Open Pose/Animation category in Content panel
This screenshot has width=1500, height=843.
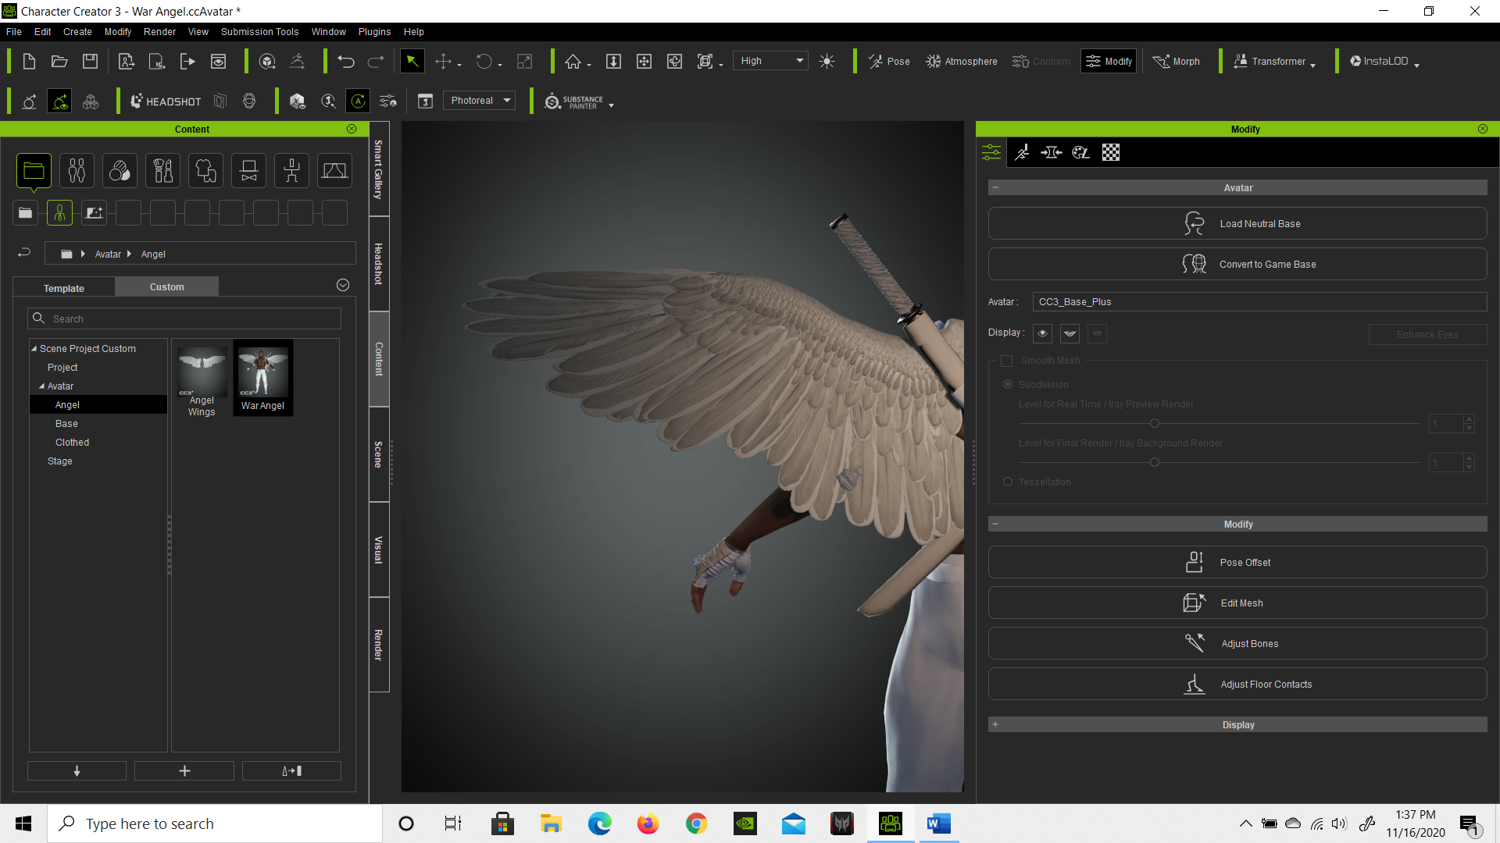click(x=291, y=171)
